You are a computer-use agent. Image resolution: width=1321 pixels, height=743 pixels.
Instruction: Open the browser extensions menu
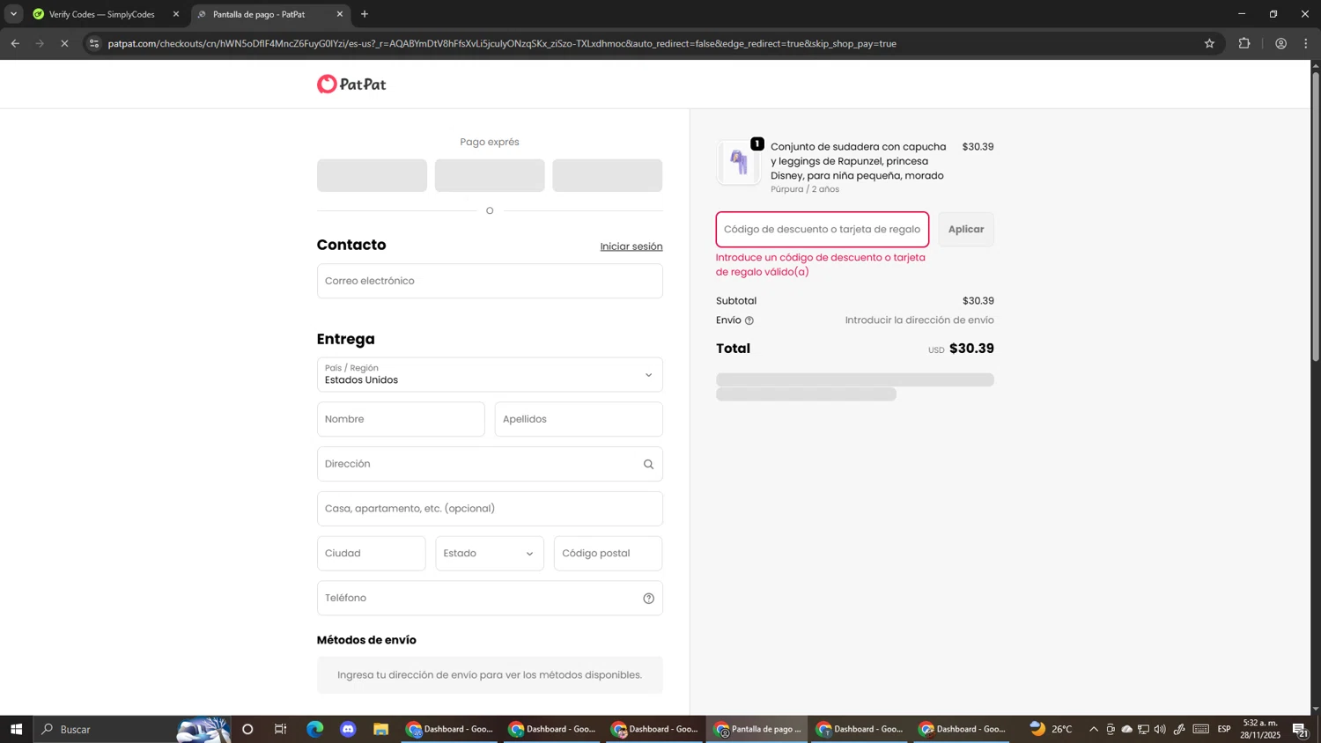click(1244, 43)
